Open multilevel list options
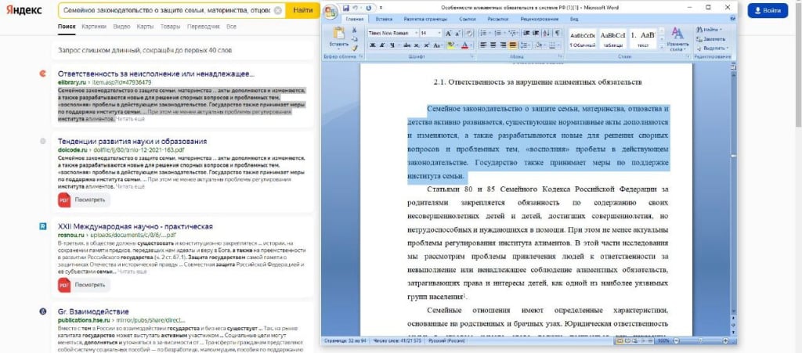Screen dimensions: 802x353 coord(512,33)
